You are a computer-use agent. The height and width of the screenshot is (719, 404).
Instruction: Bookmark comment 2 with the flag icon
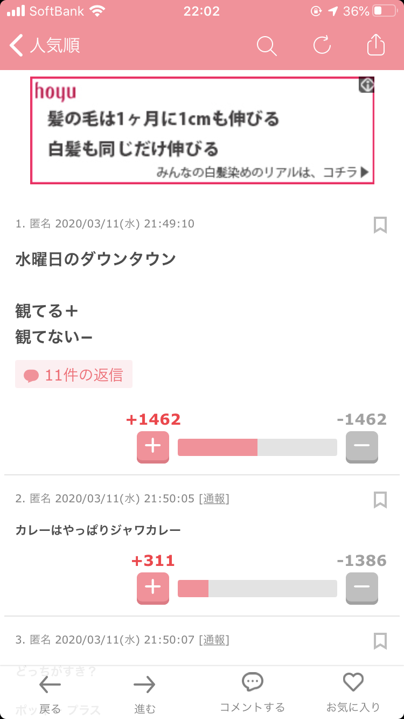click(x=380, y=500)
